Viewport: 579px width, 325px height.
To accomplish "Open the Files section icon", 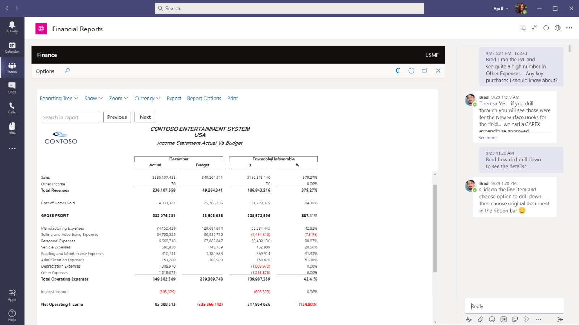I will point(12,128).
